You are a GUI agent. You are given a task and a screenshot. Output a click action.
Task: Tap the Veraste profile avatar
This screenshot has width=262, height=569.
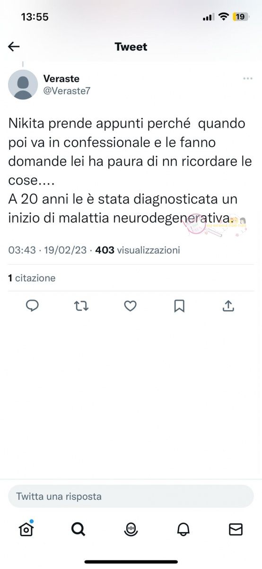coord(23,85)
